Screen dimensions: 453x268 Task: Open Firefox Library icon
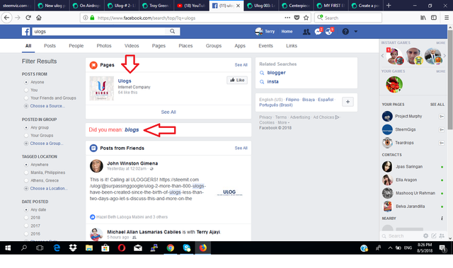[423, 18]
